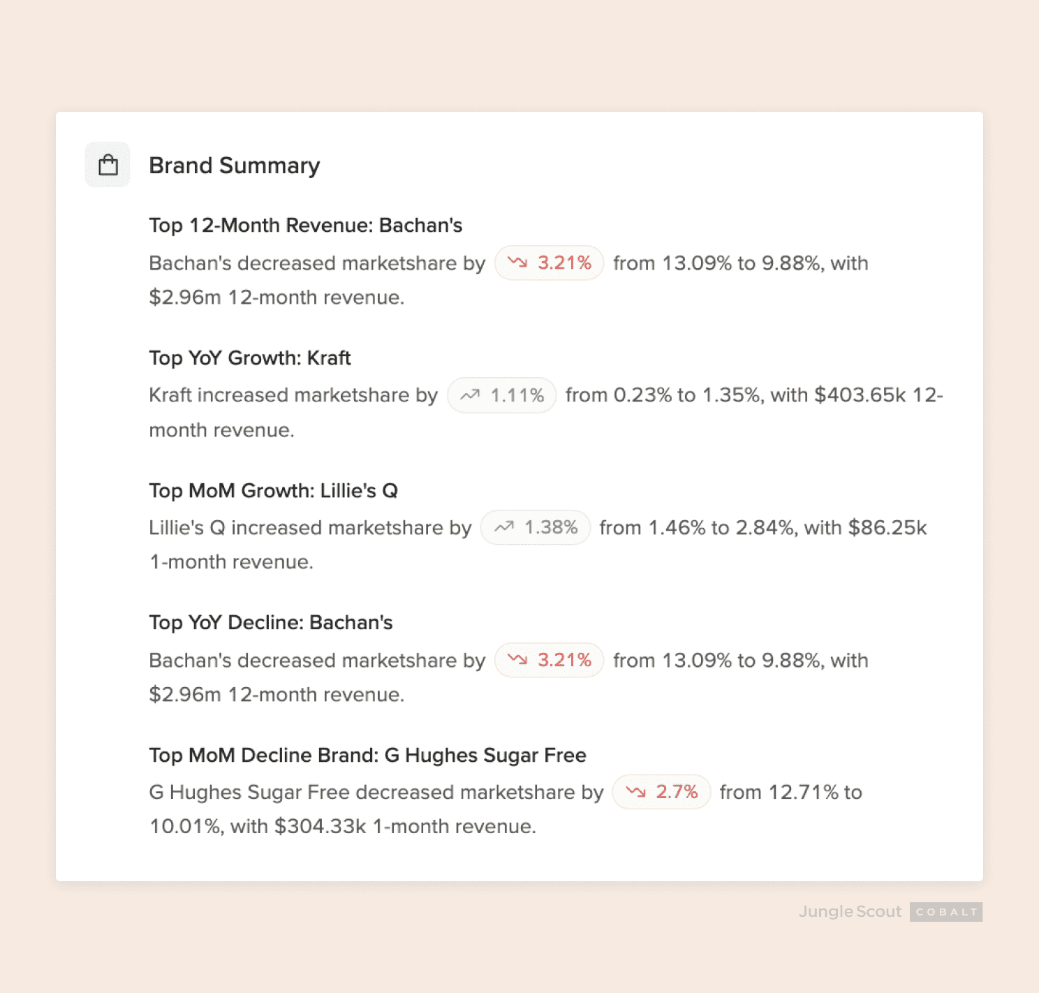Screen dimensions: 1039x993
Task: Select the Brand Summary title
Action: 235,165
